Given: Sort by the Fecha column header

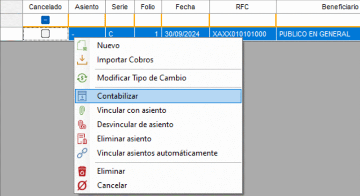Looking at the screenshot, I should click(x=185, y=7).
